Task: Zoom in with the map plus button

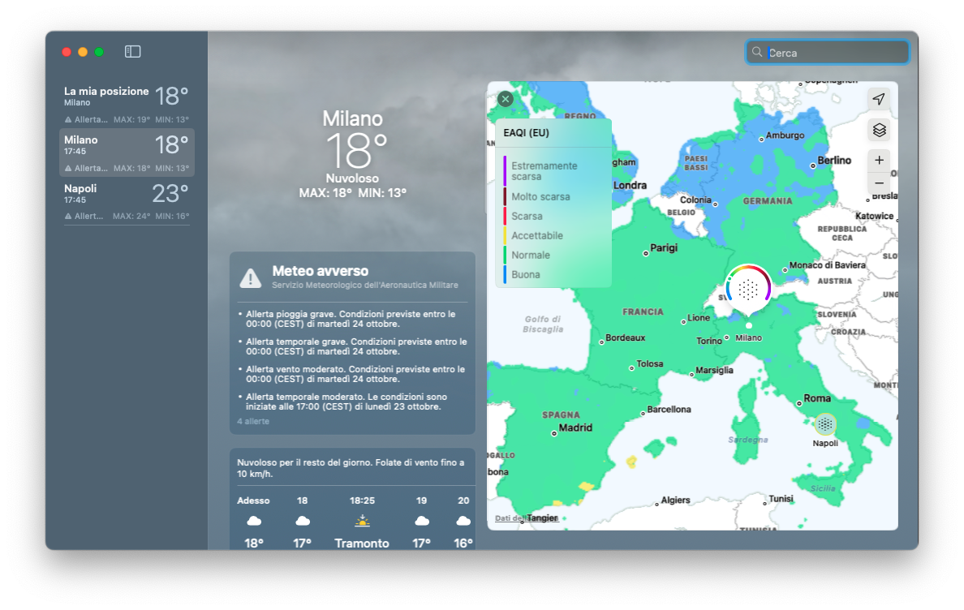Action: pos(879,160)
